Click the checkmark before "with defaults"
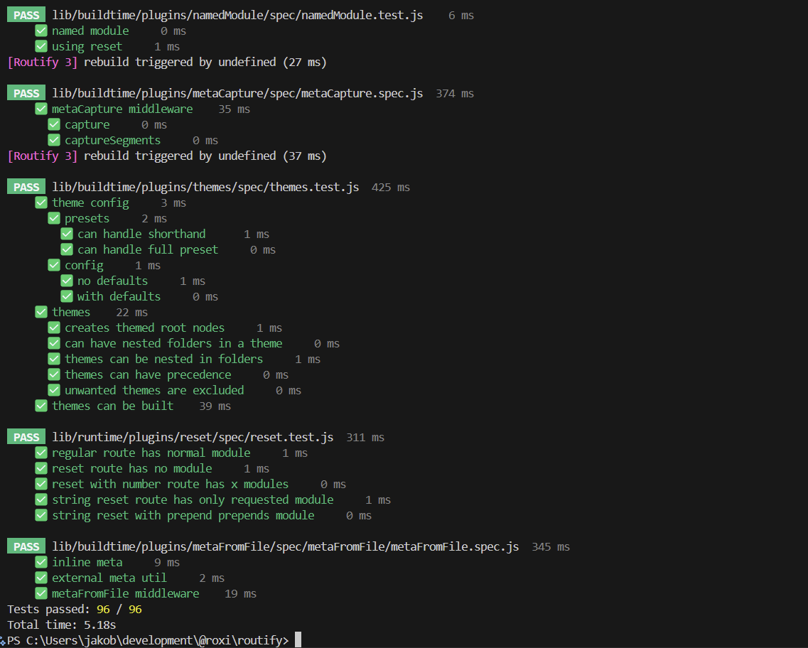808x648 pixels. point(67,297)
